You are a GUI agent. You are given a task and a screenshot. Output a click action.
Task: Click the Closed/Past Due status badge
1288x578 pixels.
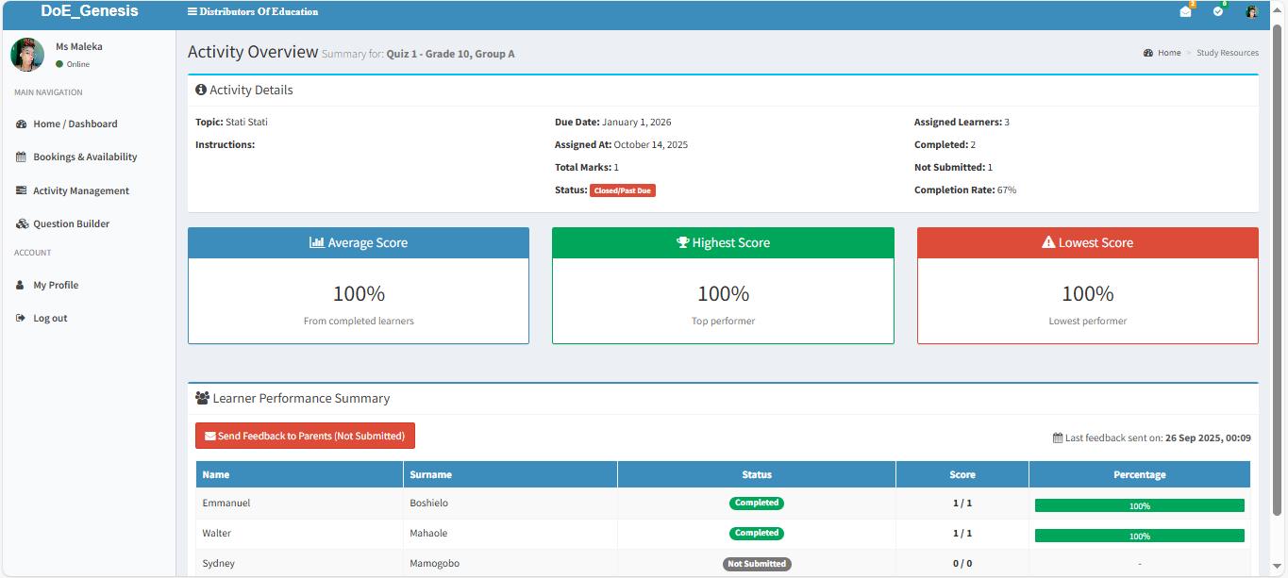(622, 190)
